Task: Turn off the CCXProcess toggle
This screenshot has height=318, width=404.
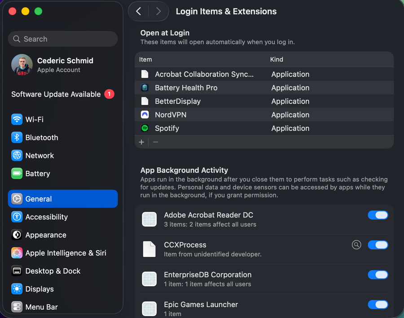Action: [378, 245]
